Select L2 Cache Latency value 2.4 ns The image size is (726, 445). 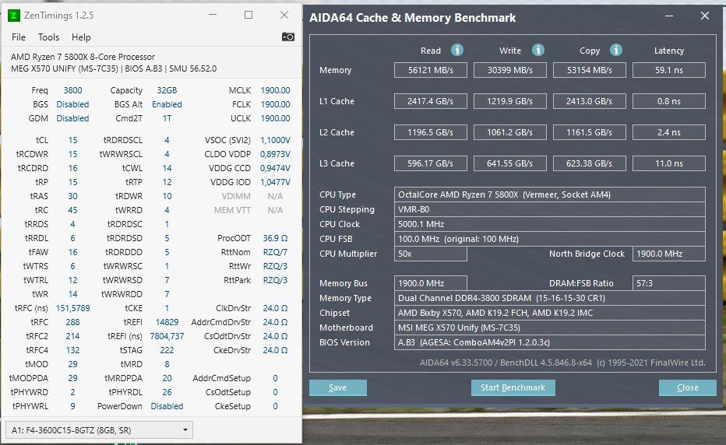click(x=669, y=132)
